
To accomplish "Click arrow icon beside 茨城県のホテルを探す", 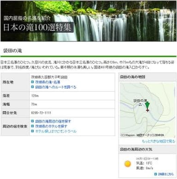I will (32, 126).
